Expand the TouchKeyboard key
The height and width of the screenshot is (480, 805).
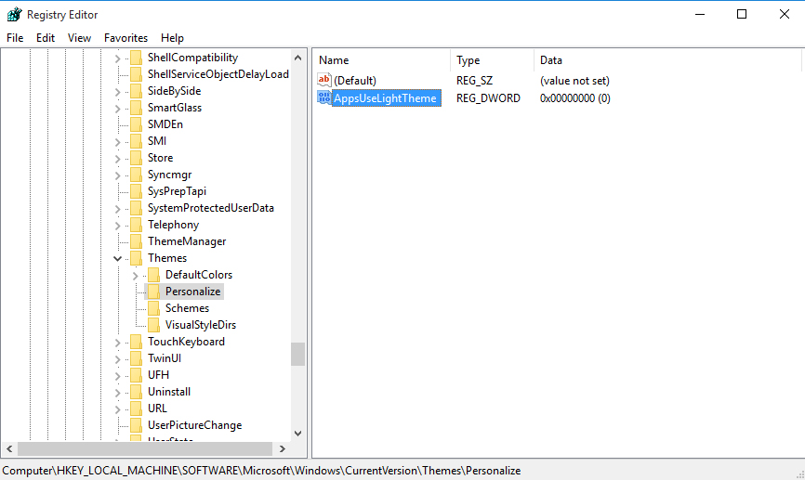[117, 343]
